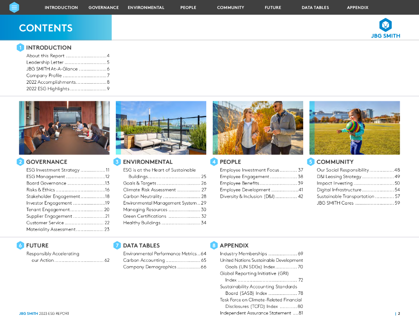This screenshot has height=323, width=419.
Task: Open Managing Resources entry
Action: click(x=164, y=209)
